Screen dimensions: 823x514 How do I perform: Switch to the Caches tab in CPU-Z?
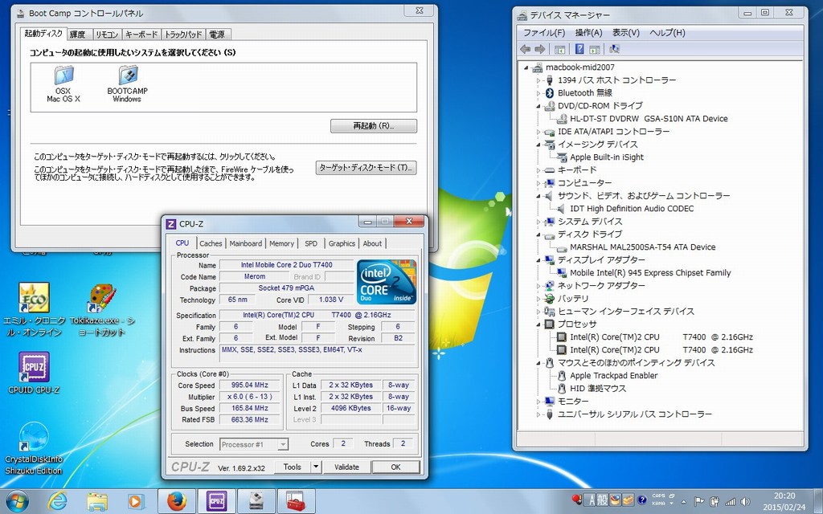[x=211, y=243]
